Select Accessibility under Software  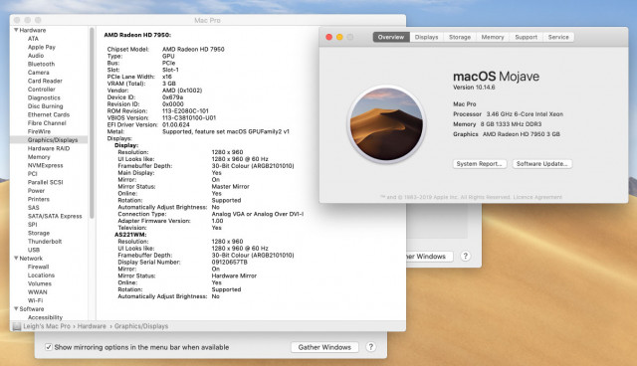pos(45,317)
